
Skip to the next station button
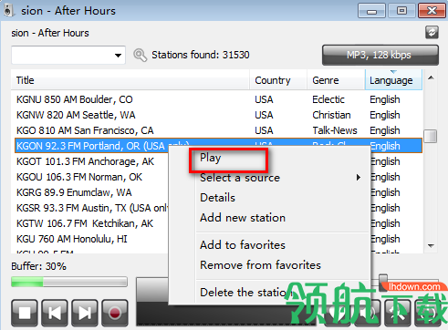click(x=85, y=313)
